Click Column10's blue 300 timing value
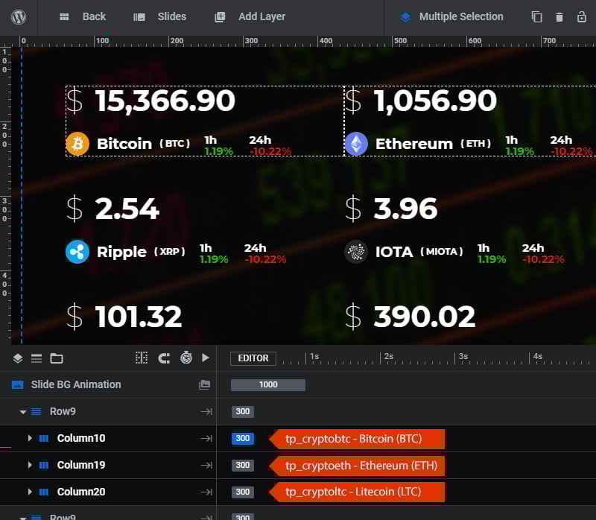Viewport: 596px width, 520px height. click(243, 438)
